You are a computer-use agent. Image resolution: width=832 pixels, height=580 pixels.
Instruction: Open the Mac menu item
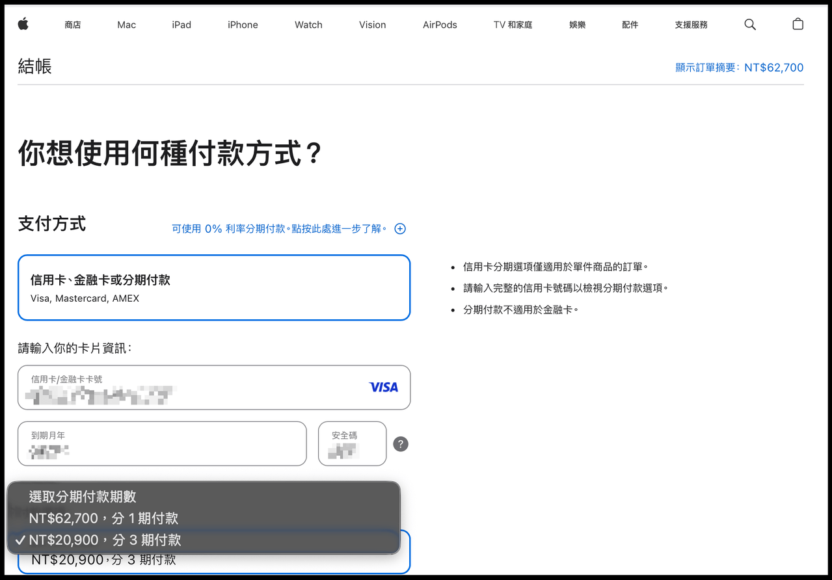click(x=127, y=25)
